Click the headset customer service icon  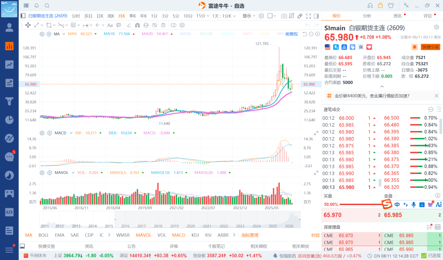coord(370,6)
